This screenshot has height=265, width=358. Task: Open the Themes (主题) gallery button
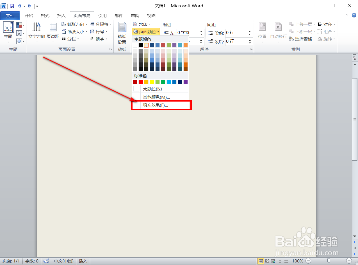point(8,33)
